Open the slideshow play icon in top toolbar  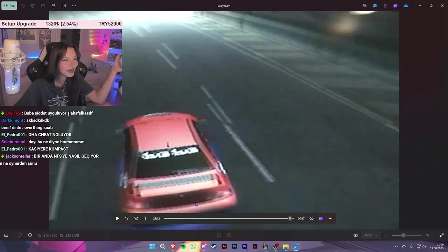coord(64,6)
